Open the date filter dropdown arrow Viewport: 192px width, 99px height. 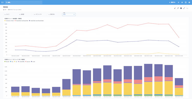(x=74, y=14)
